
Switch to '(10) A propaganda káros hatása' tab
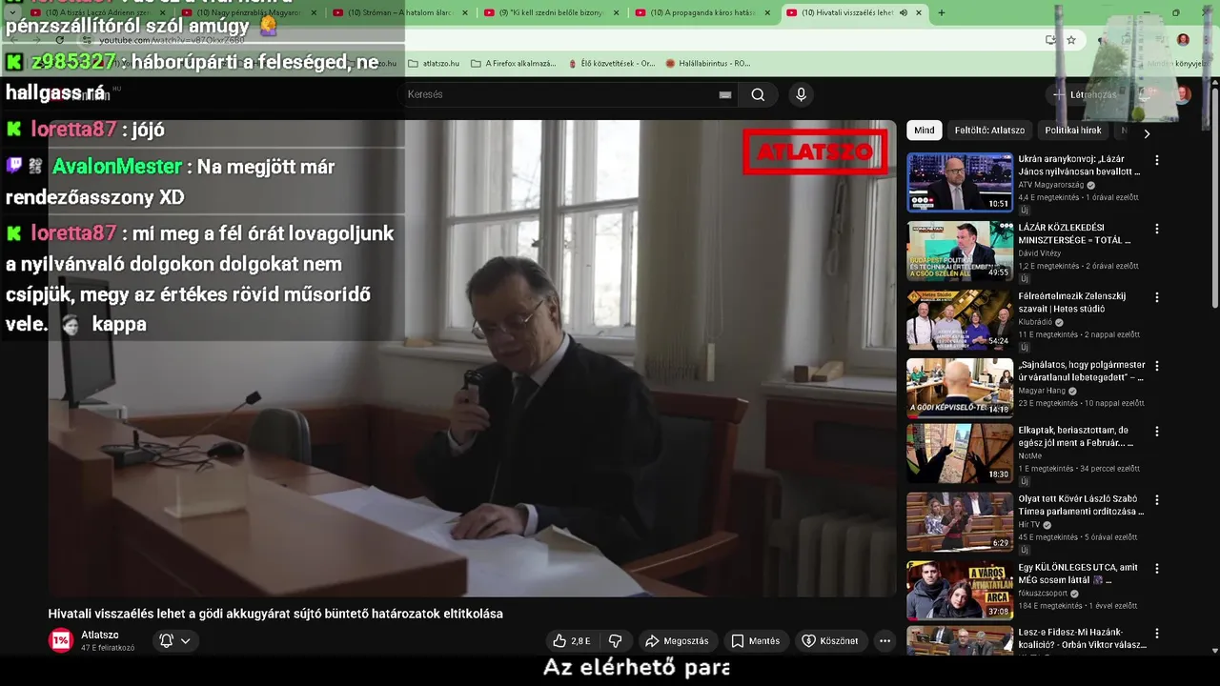point(703,12)
